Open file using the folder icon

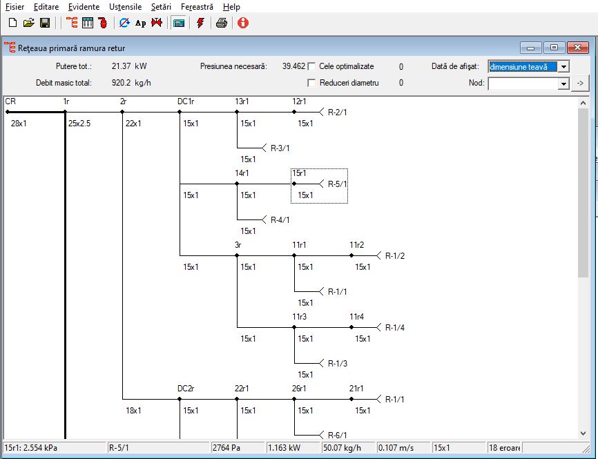(x=28, y=23)
